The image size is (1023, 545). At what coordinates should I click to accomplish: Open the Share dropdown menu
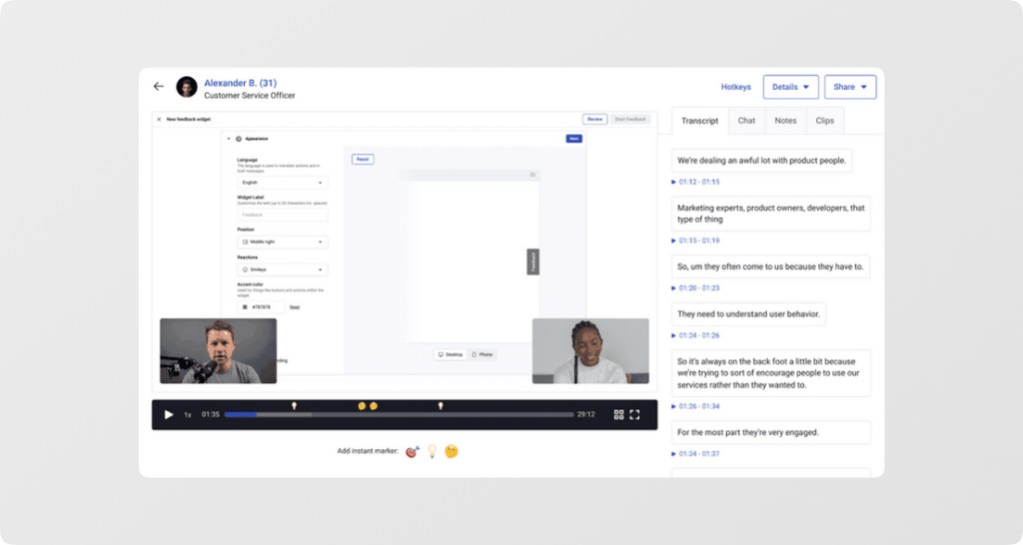coord(850,87)
